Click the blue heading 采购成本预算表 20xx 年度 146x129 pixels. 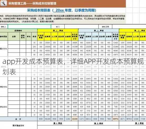[x=62, y=10]
